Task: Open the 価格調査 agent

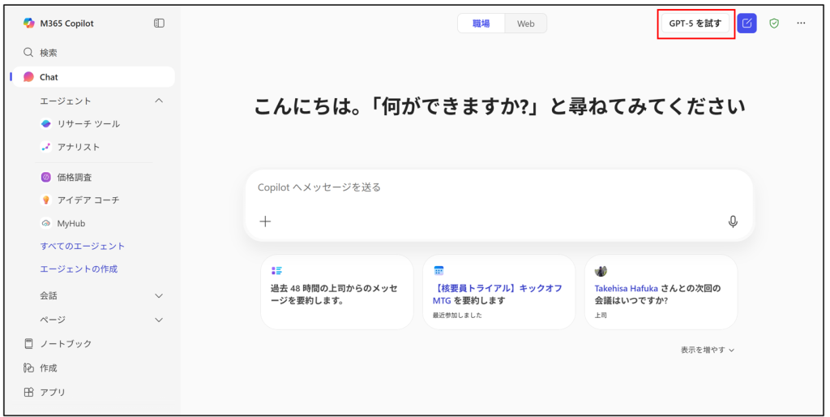Action: [x=66, y=178]
